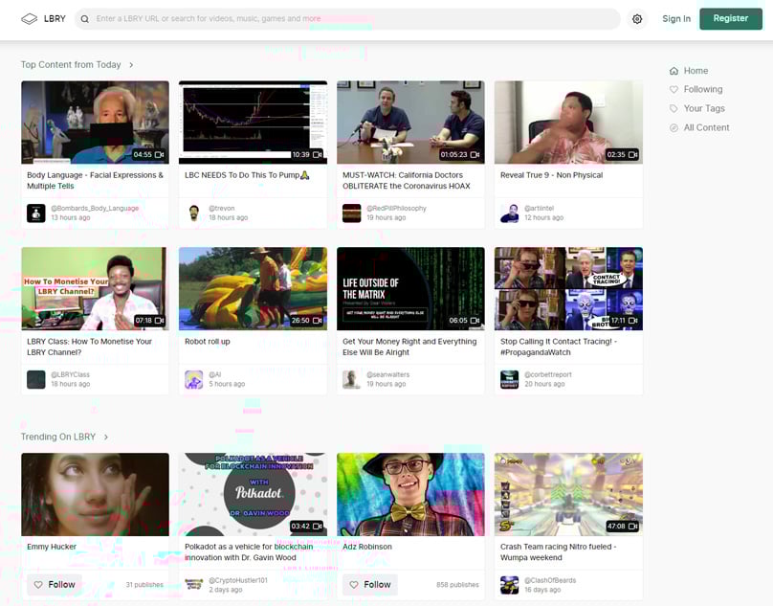Open the @corbettreport channel avatar

[x=509, y=379]
